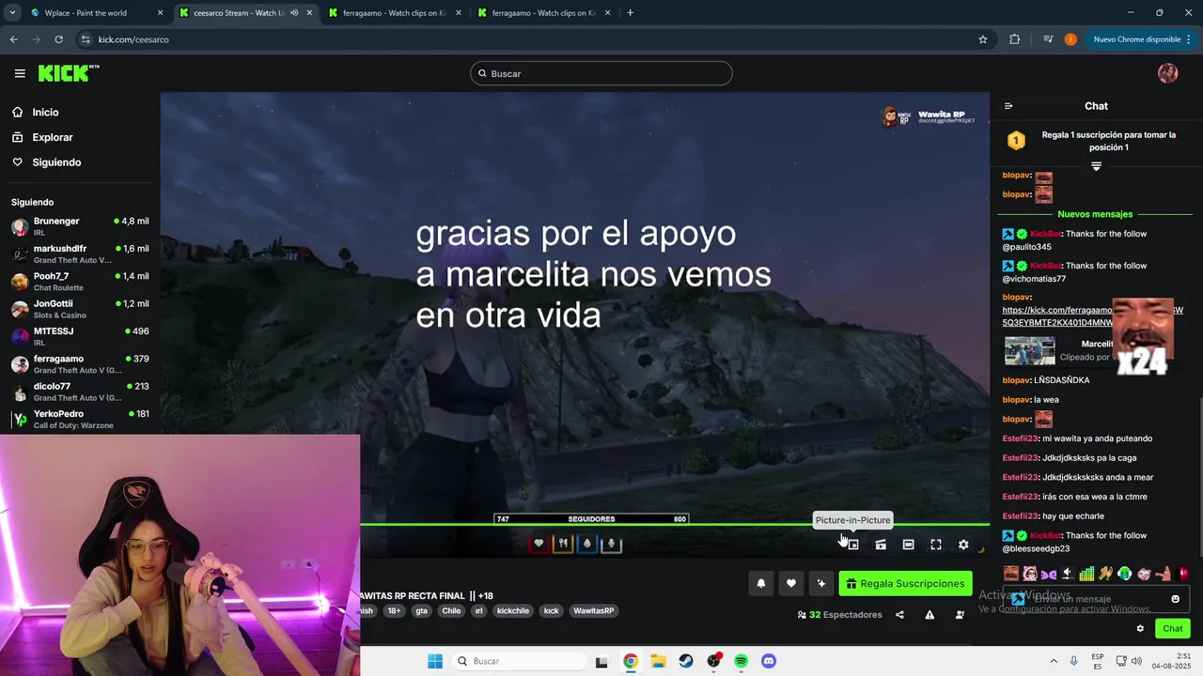Insert the green equalizer bars emote
This screenshot has width=1203, height=676.
coord(1086,574)
